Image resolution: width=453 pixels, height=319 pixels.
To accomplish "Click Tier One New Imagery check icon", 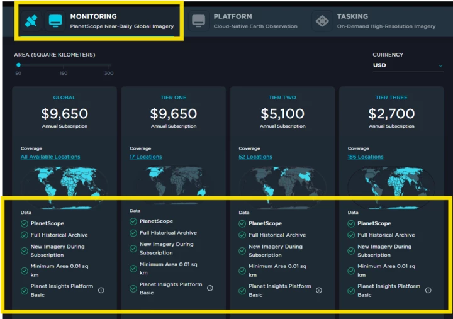I will 133,249.
